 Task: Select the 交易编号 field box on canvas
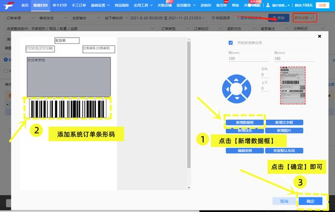[99, 49]
